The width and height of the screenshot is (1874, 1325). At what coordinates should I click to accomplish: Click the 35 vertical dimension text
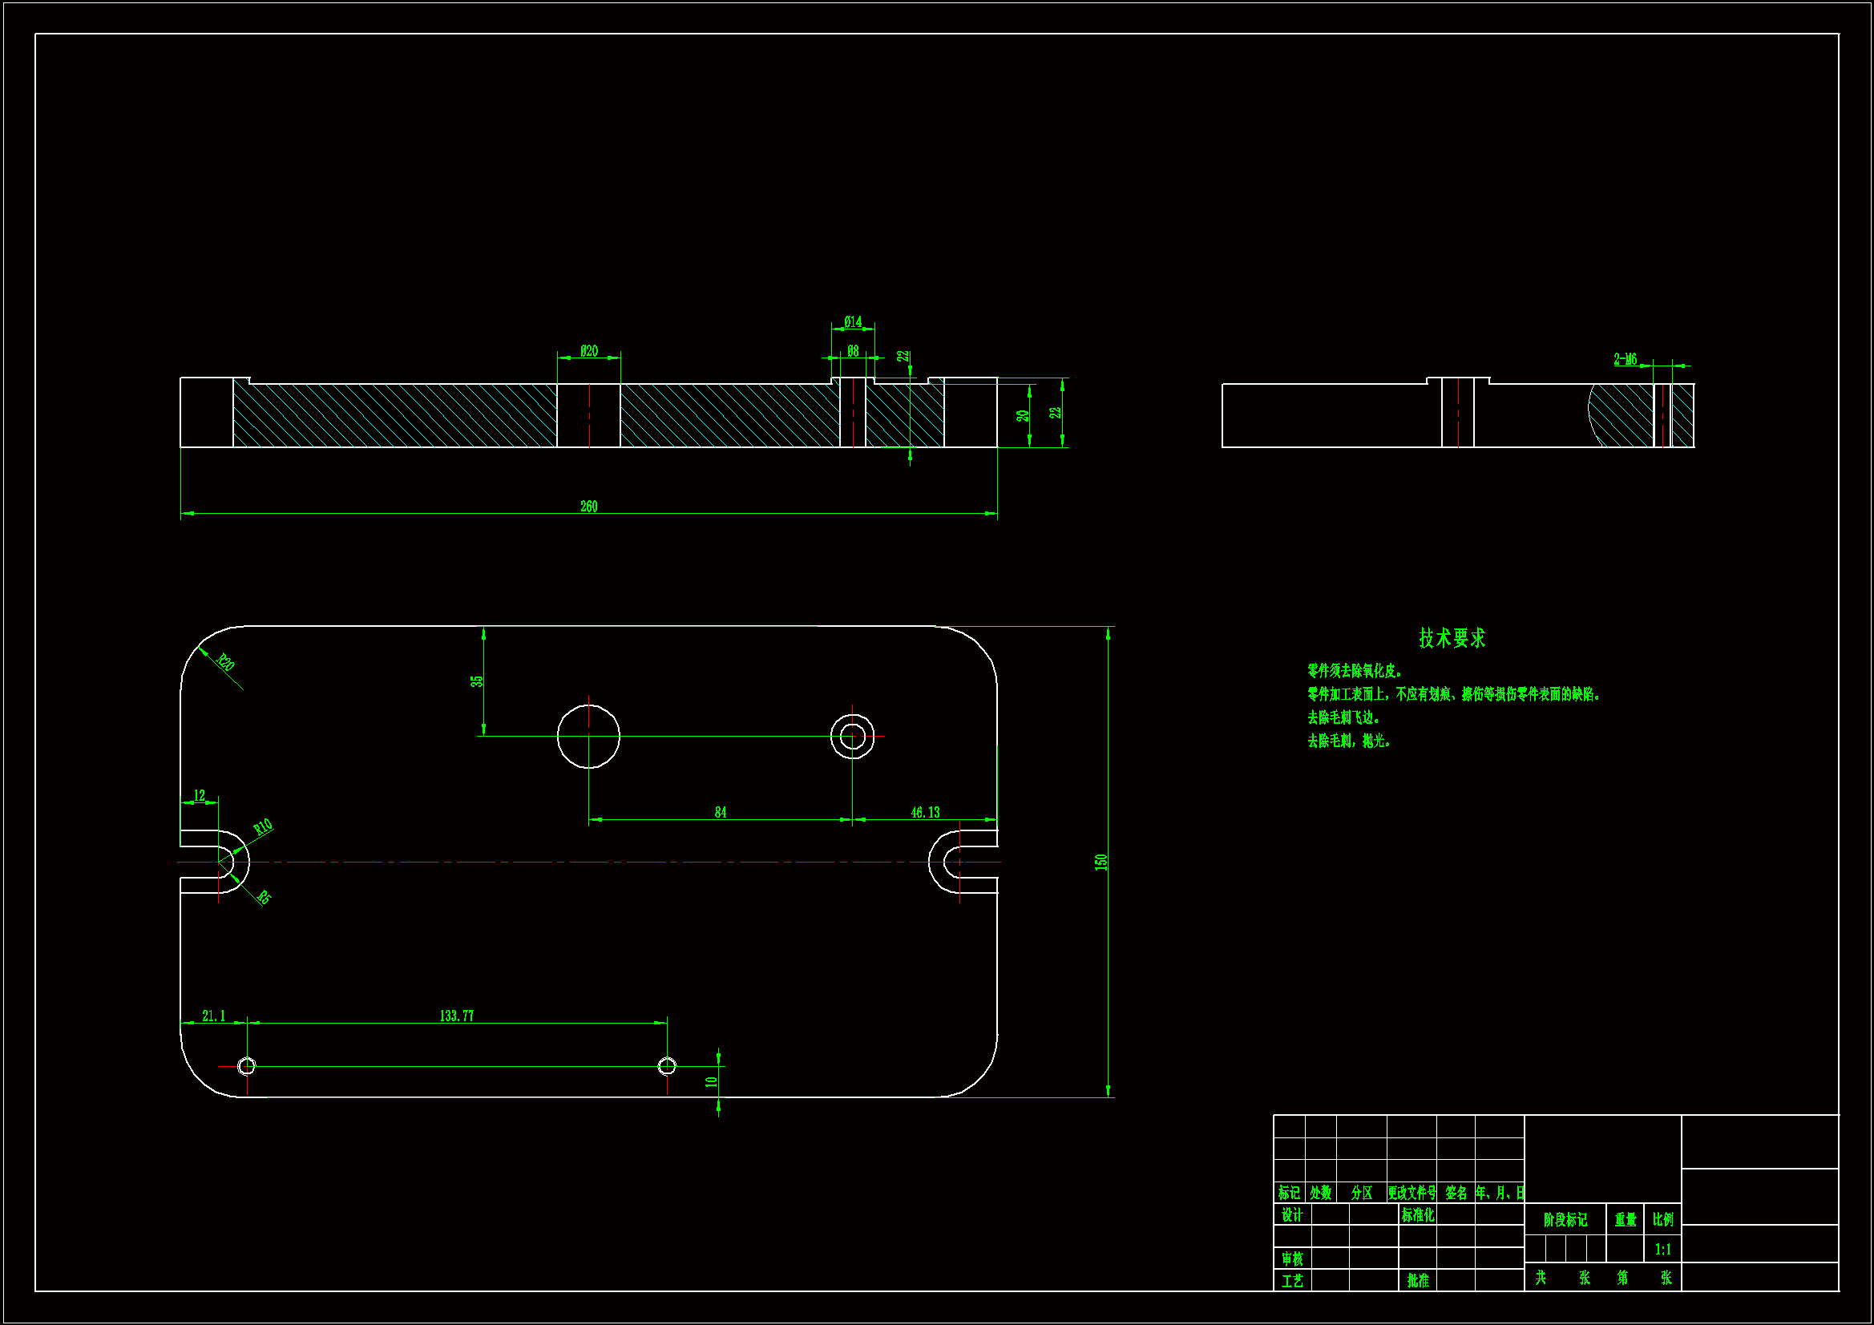477,681
